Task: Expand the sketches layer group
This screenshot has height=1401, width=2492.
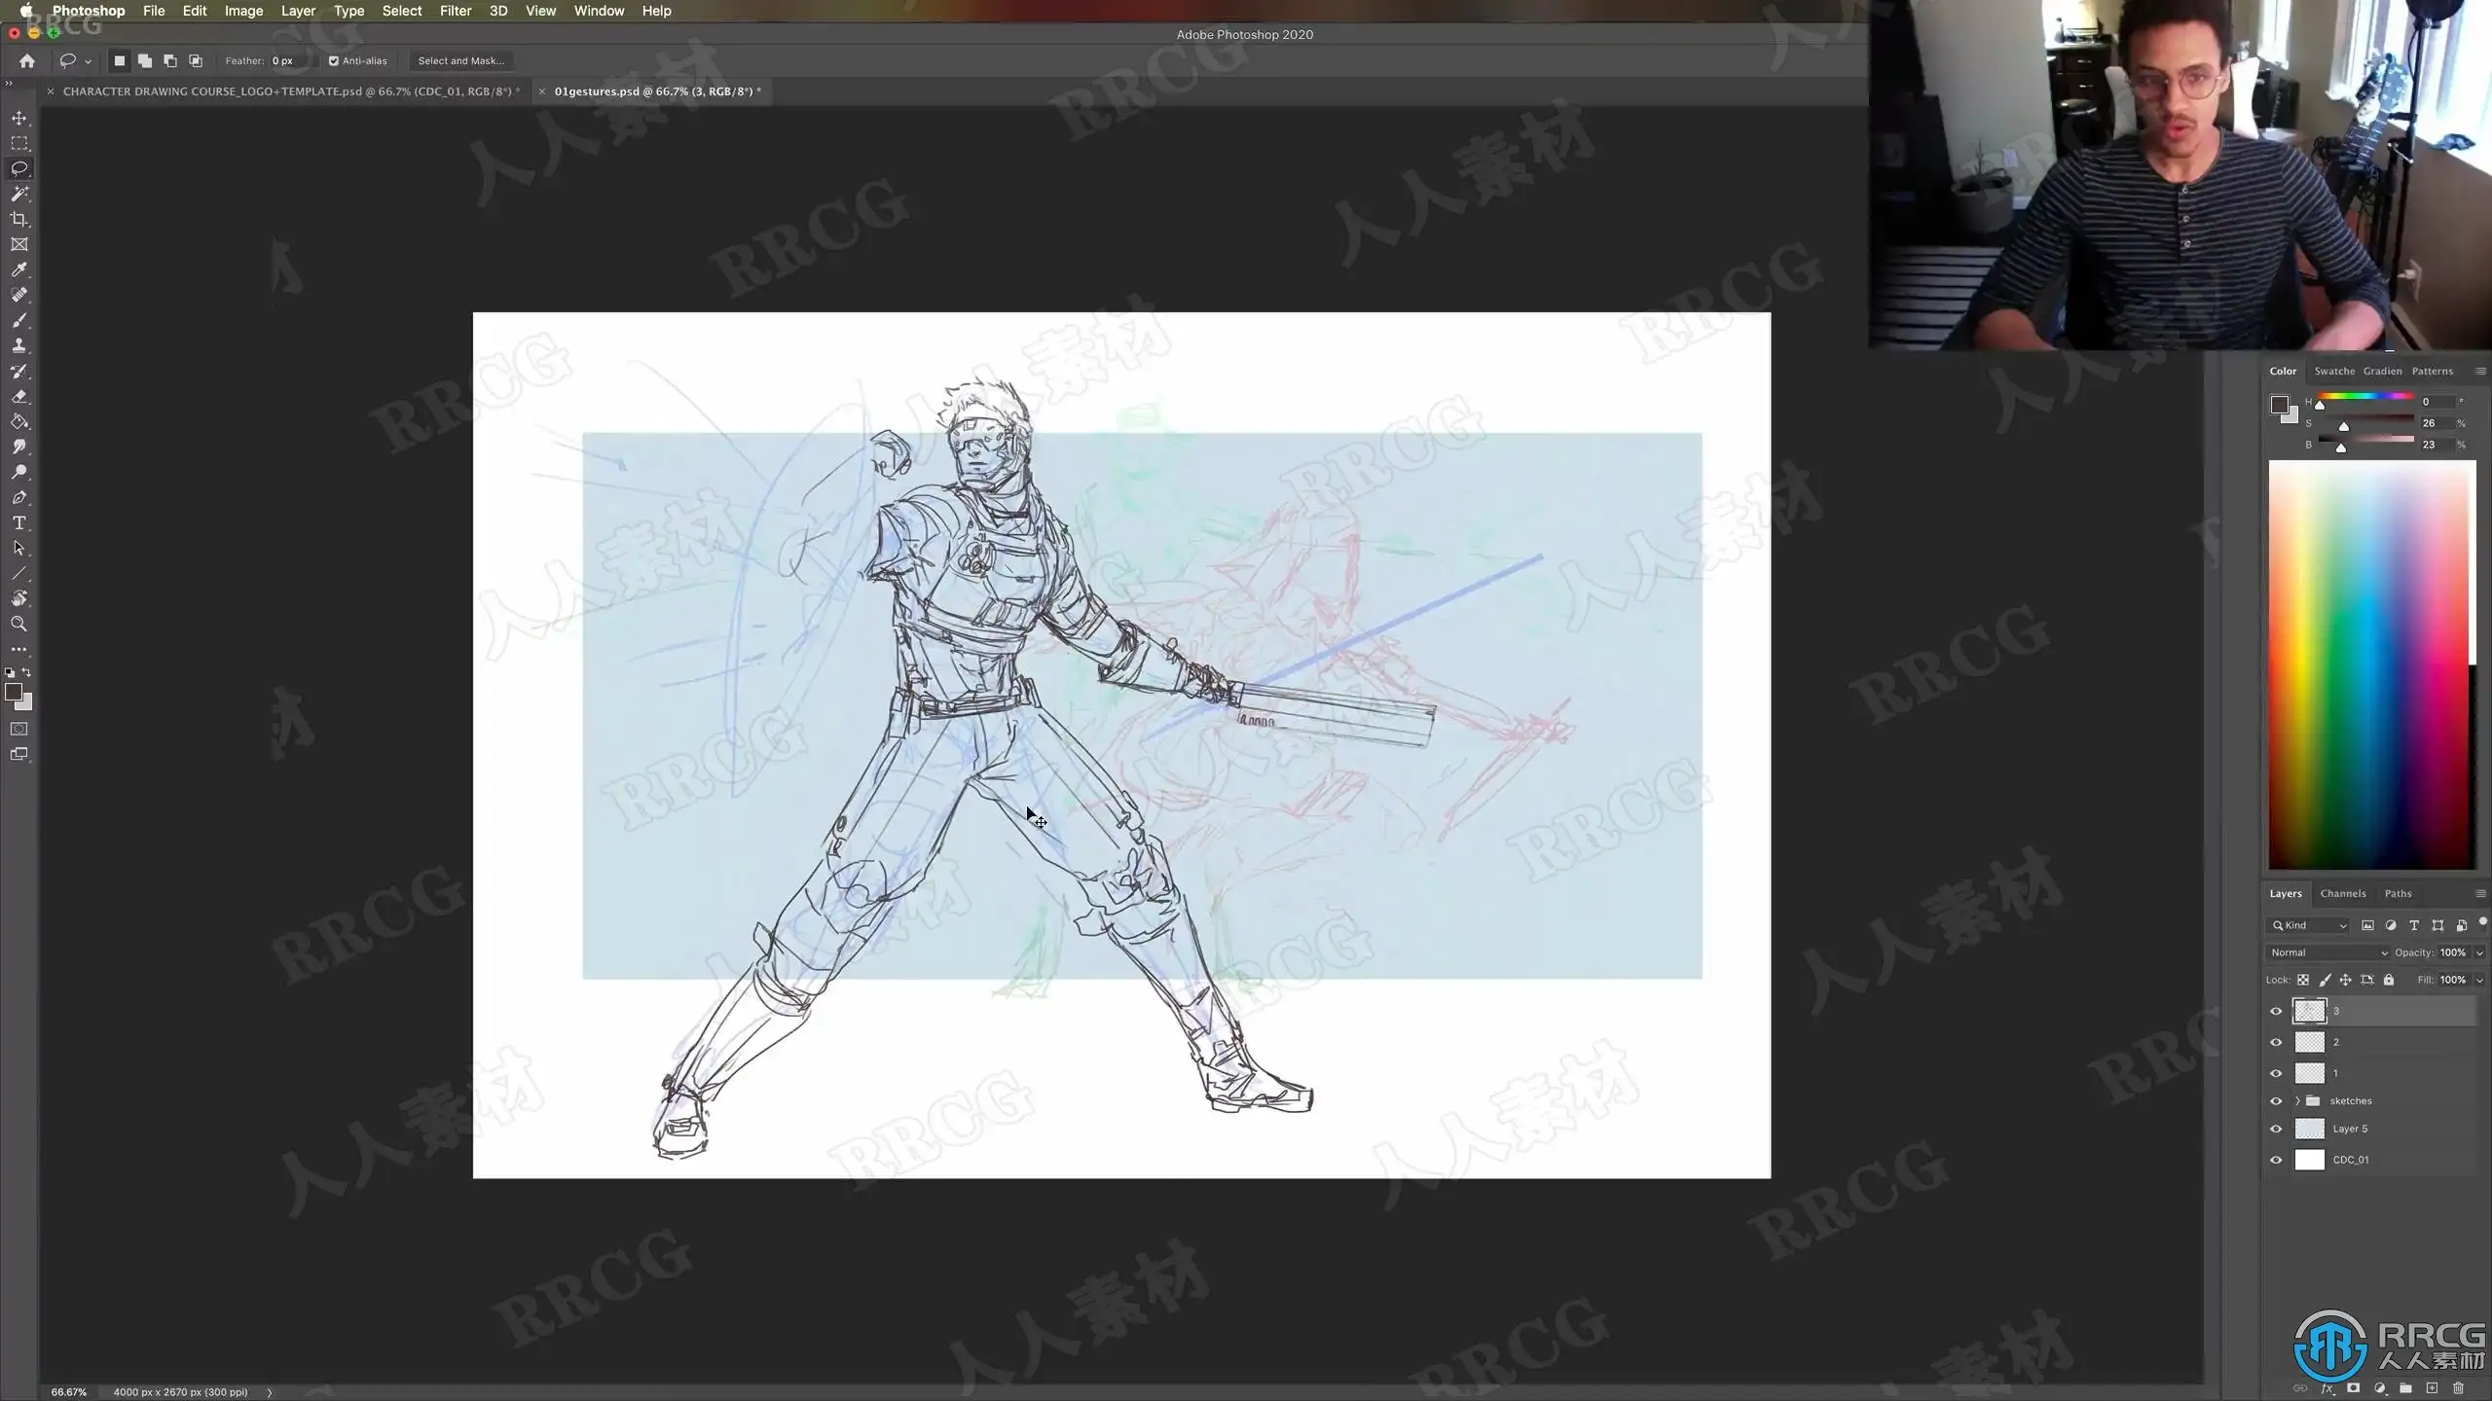Action: click(x=2297, y=1100)
